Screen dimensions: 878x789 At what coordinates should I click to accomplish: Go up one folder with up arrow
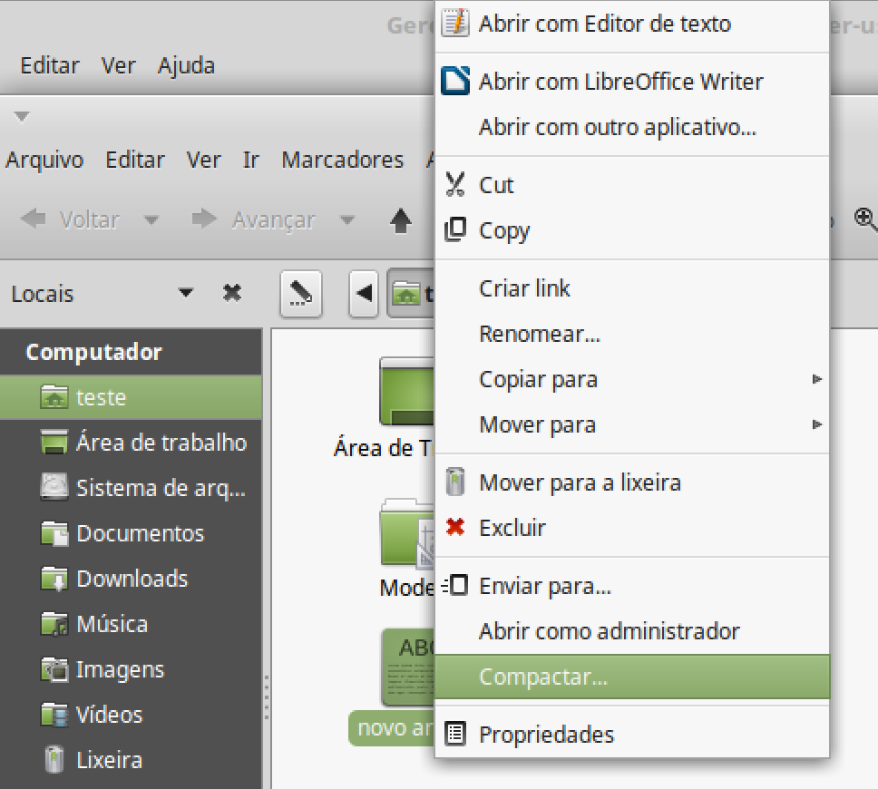(401, 220)
